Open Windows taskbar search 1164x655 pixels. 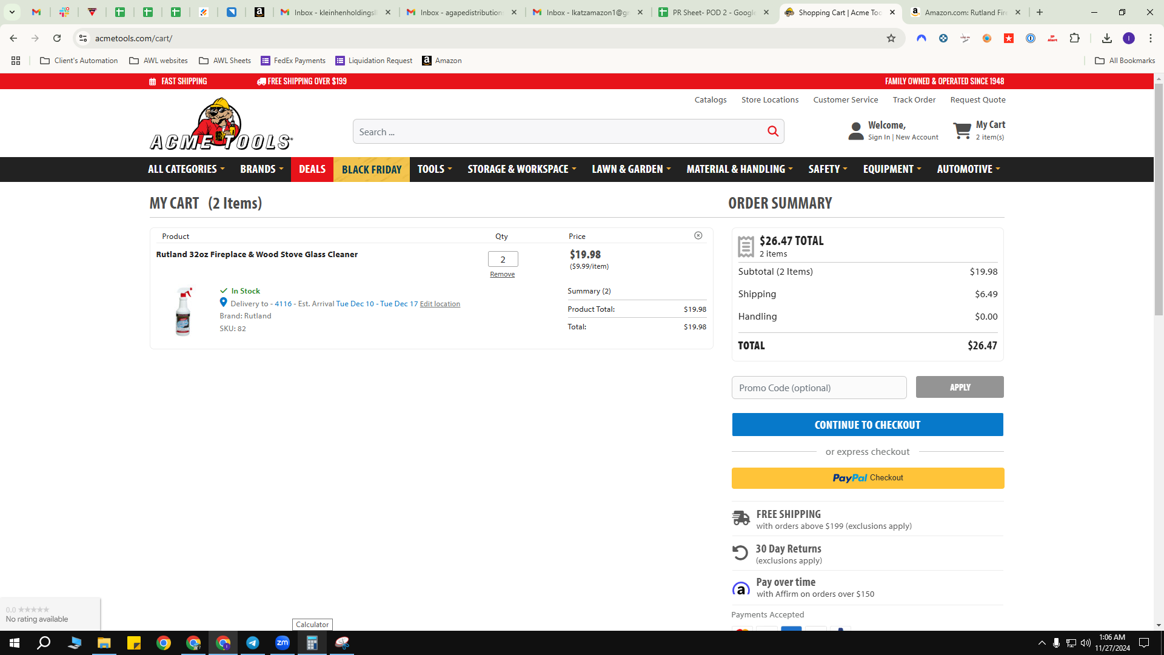click(x=44, y=643)
